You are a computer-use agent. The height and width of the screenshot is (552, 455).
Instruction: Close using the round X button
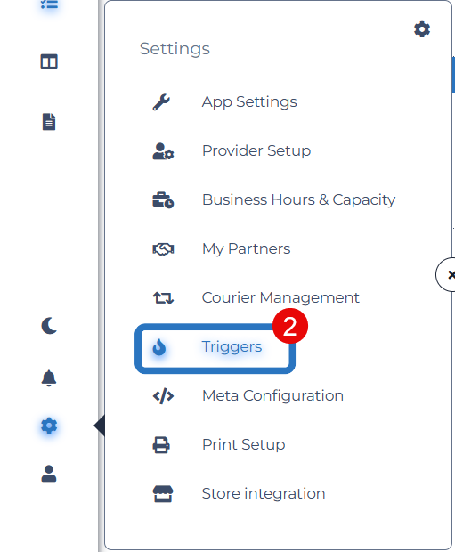[447, 274]
